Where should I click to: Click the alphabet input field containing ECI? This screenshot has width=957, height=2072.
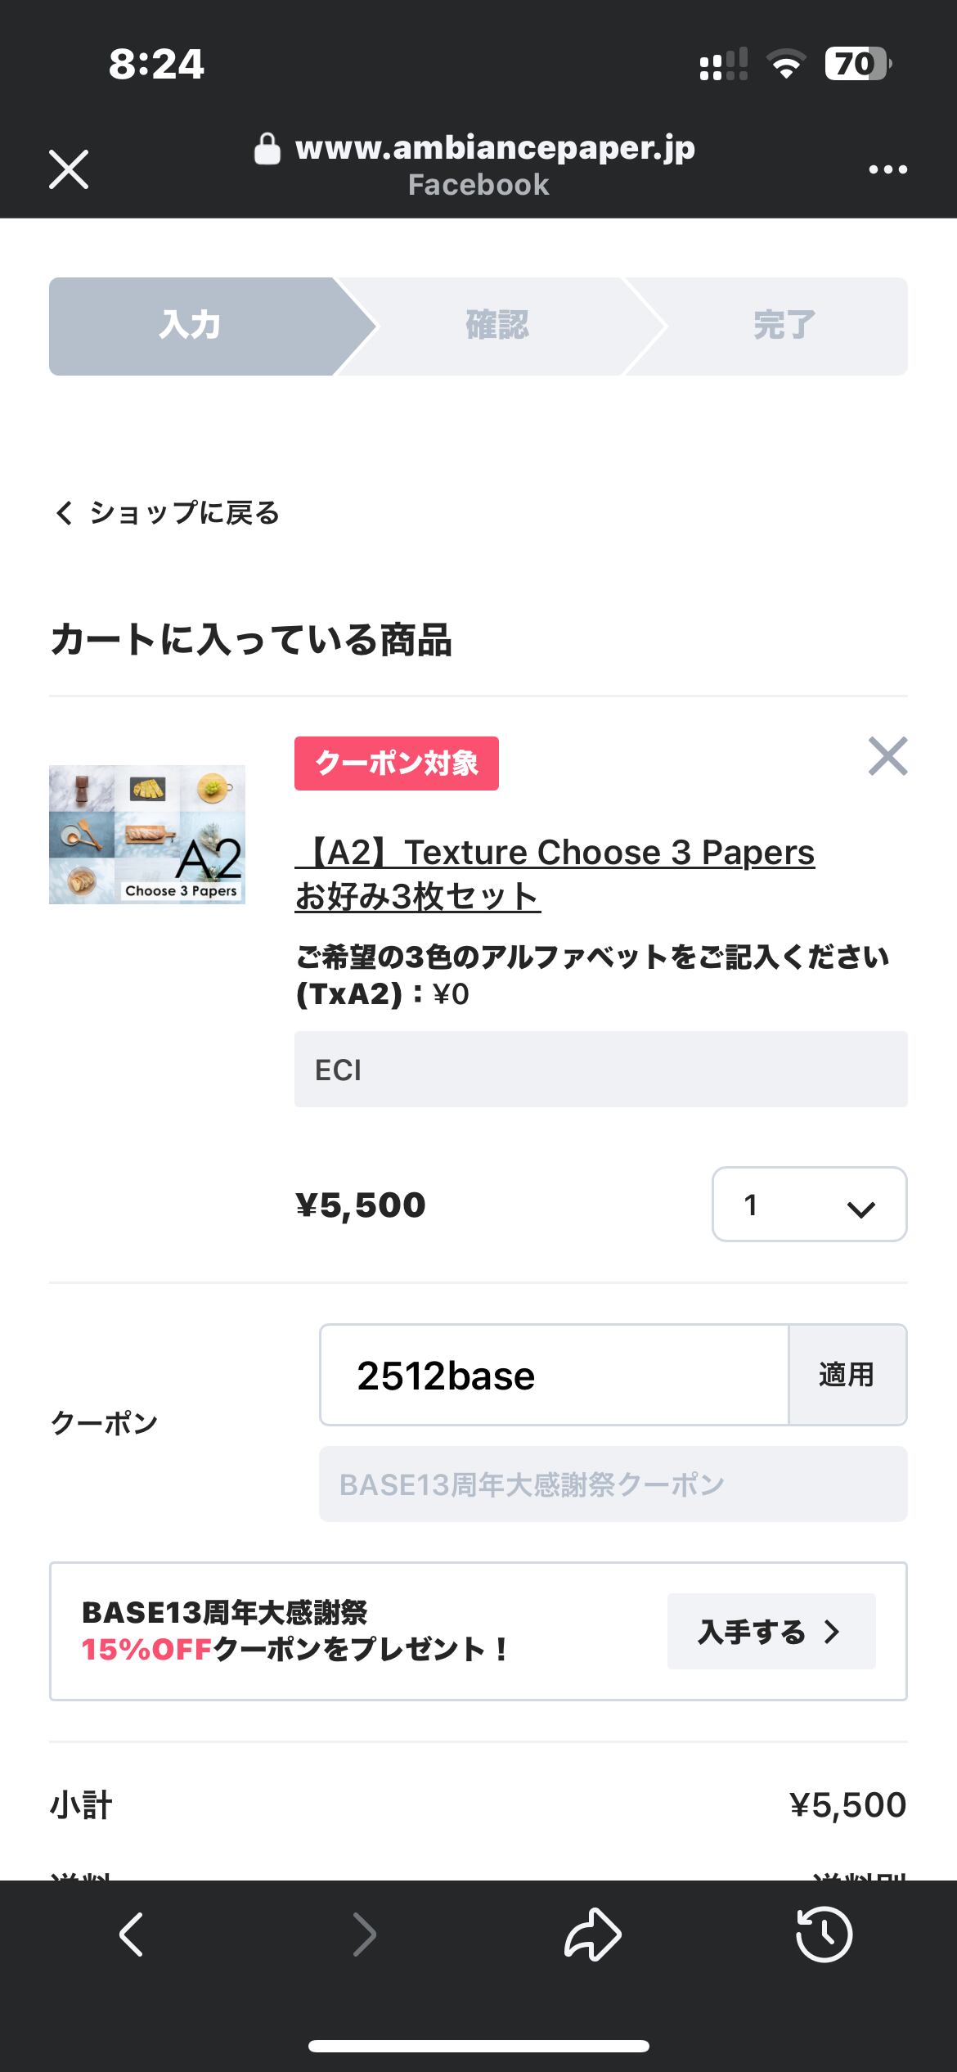tap(600, 1070)
